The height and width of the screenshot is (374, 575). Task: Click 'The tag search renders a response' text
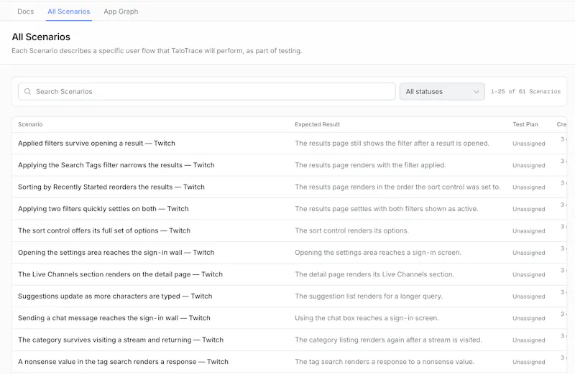(x=385, y=362)
